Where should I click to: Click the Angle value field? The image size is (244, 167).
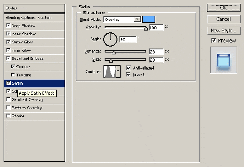point(128,39)
